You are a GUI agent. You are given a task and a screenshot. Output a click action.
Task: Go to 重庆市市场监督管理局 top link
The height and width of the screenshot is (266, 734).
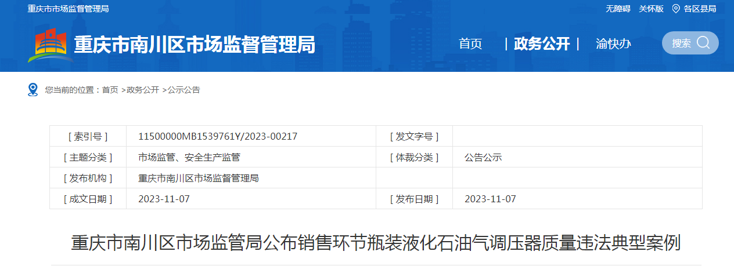point(68,9)
